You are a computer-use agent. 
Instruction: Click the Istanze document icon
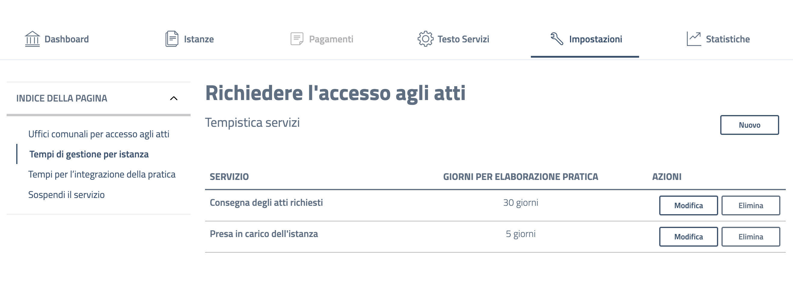(x=172, y=39)
